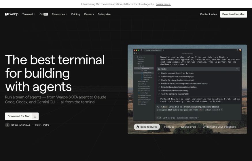Select package.json in the file tree

coord(144,97)
